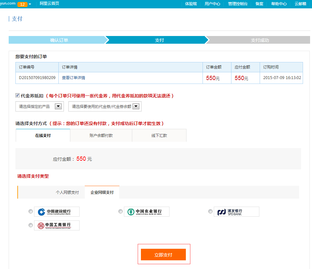
Task: Expand the 代金券/代金券余额 dropdown
Action: click(105, 107)
